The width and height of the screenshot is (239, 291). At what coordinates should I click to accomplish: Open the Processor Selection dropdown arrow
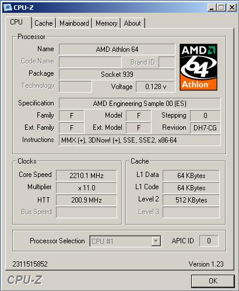(156, 241)
